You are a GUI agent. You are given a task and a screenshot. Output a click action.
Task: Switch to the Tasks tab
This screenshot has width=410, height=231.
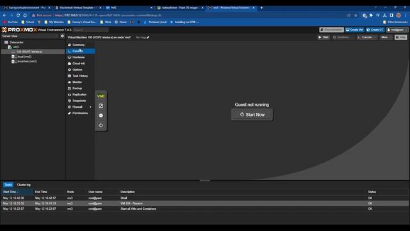8,185
